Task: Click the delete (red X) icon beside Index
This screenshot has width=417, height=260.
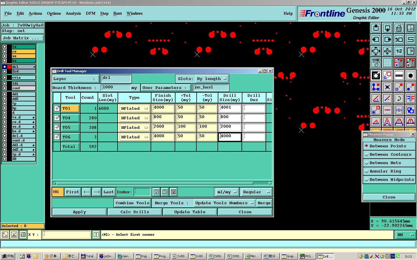Action: pos(173,192)
